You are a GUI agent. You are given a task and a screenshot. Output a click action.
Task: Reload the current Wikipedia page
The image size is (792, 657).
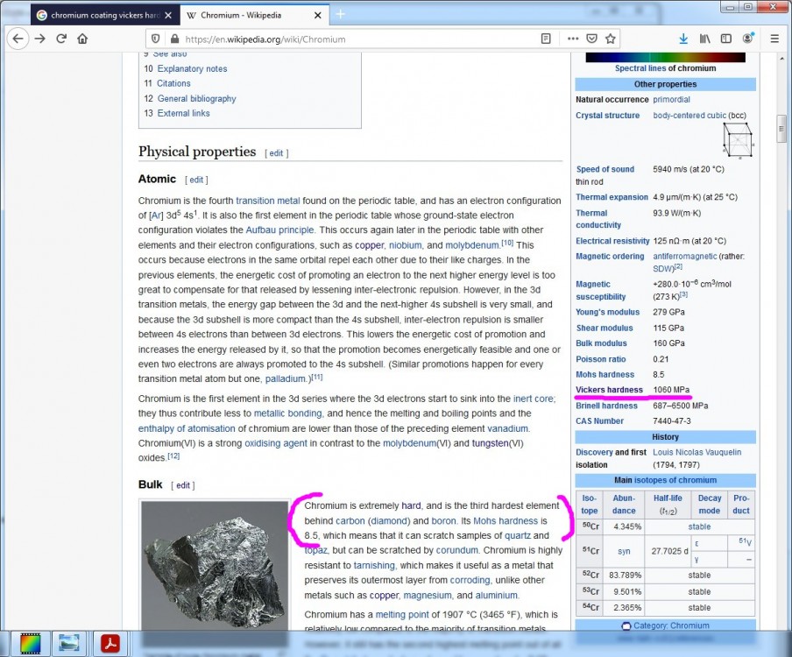tap(61, 39)
